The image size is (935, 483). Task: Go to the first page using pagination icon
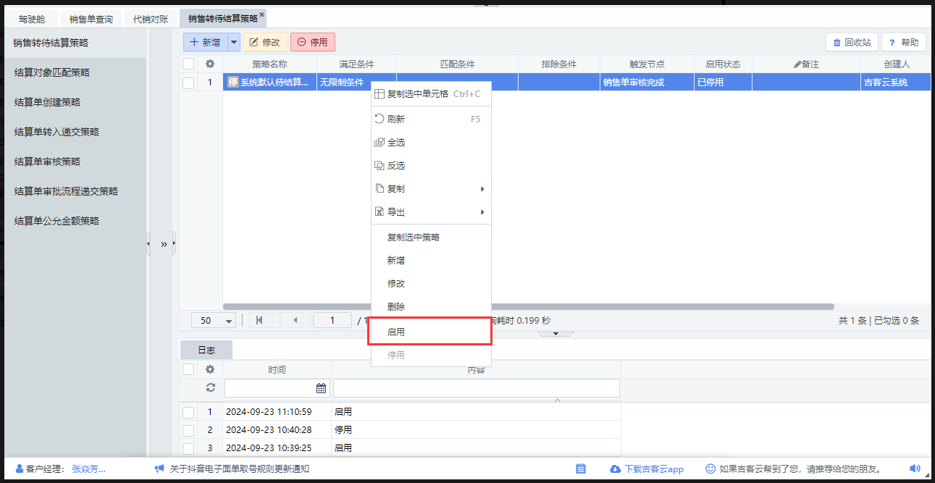(259, 320)
